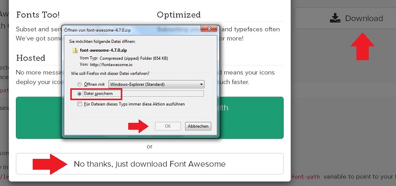
Task: Click the font-awesome-4.7.0.zip file icon
Action: pyautogui.click(x=75, y=50)
